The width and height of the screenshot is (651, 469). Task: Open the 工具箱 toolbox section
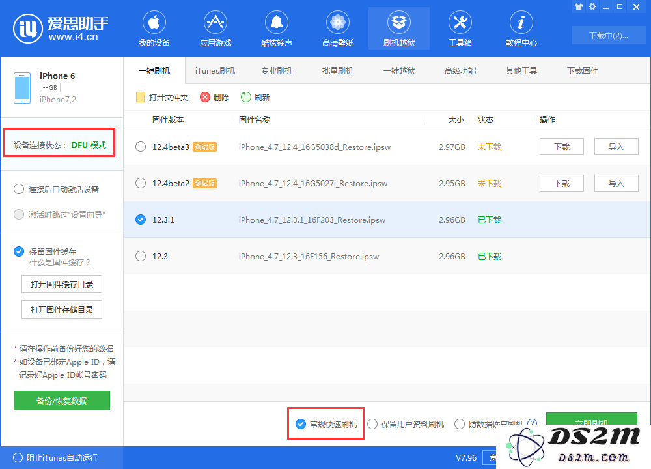[460, 29]
